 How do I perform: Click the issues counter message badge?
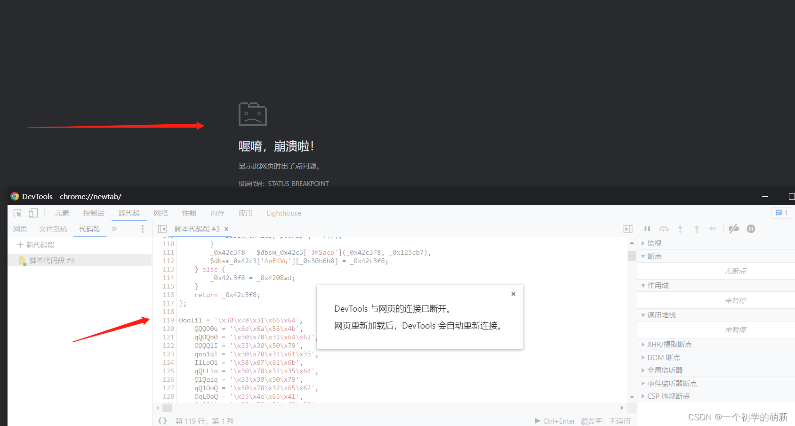(781, 213)
